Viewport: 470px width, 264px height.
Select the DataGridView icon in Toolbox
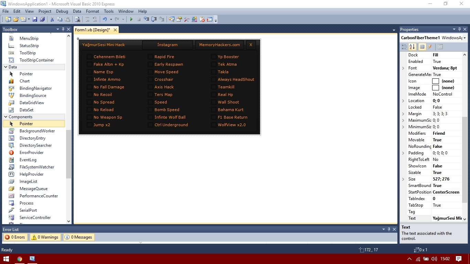coord(11,103)
